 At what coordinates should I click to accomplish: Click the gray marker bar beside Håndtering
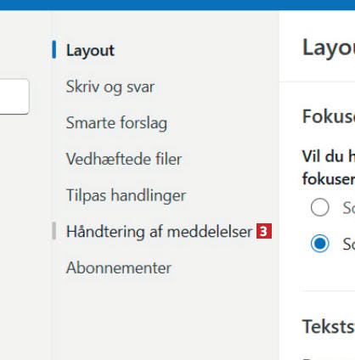pos(54,231)
